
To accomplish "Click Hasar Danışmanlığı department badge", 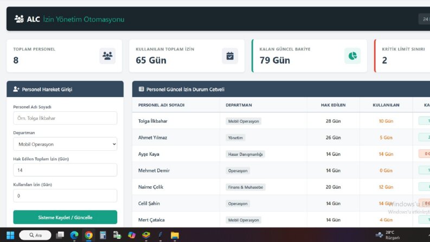I will coord(245,154).
